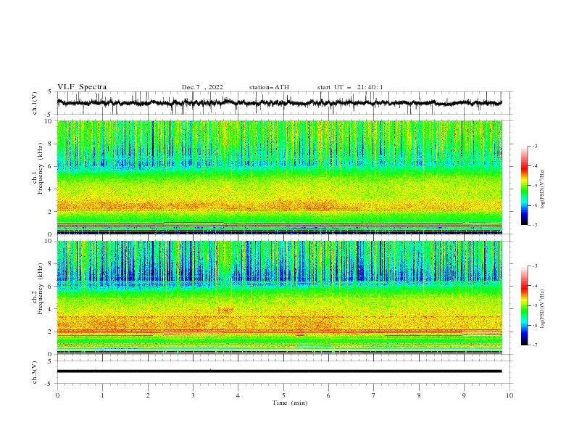Click the time axis tick label "3"
574x444 pixels.
tap(193, 395)
